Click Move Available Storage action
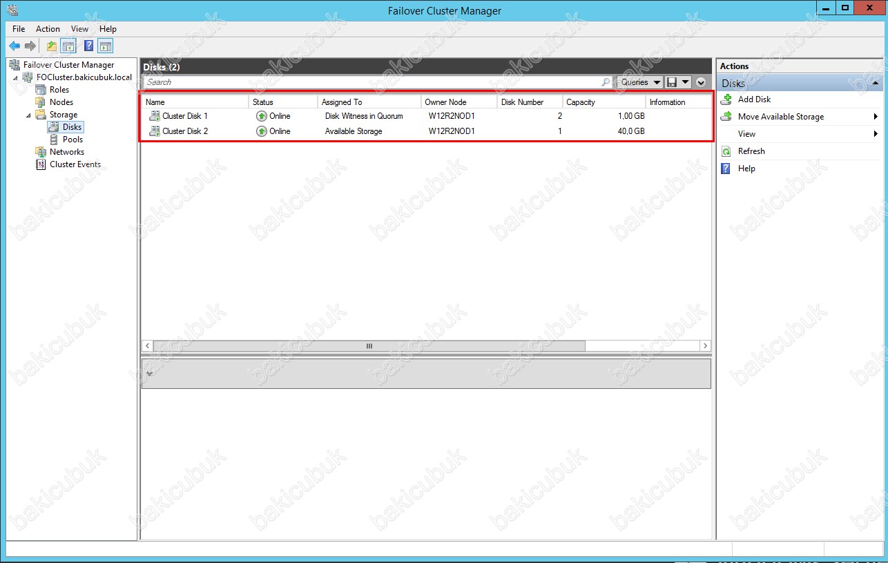The height and width of the screenshot is (563, 888). pyautogui.click(x=781, y=117)
